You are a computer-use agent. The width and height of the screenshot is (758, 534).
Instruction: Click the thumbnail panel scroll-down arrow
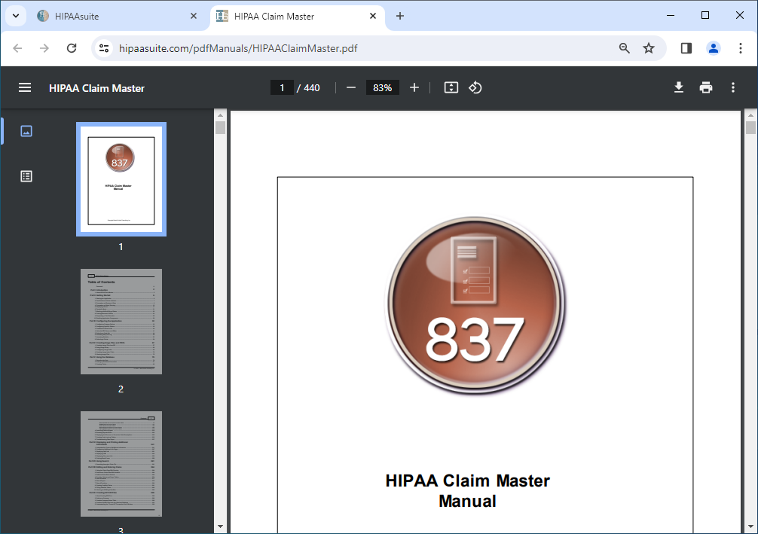(220, 526)
